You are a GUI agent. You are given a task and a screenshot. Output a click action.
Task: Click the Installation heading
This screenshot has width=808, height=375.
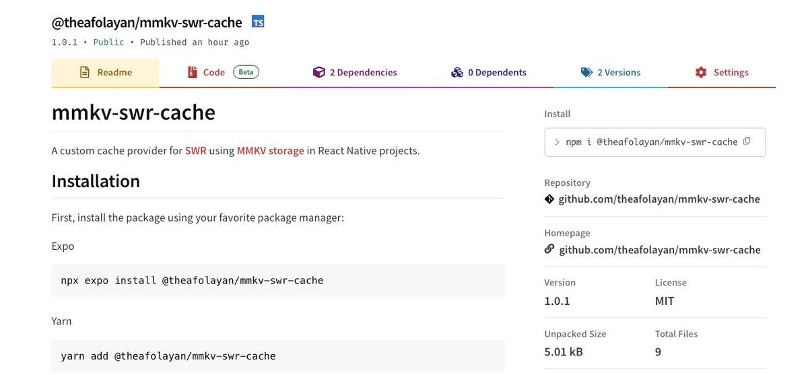[96, 181]
